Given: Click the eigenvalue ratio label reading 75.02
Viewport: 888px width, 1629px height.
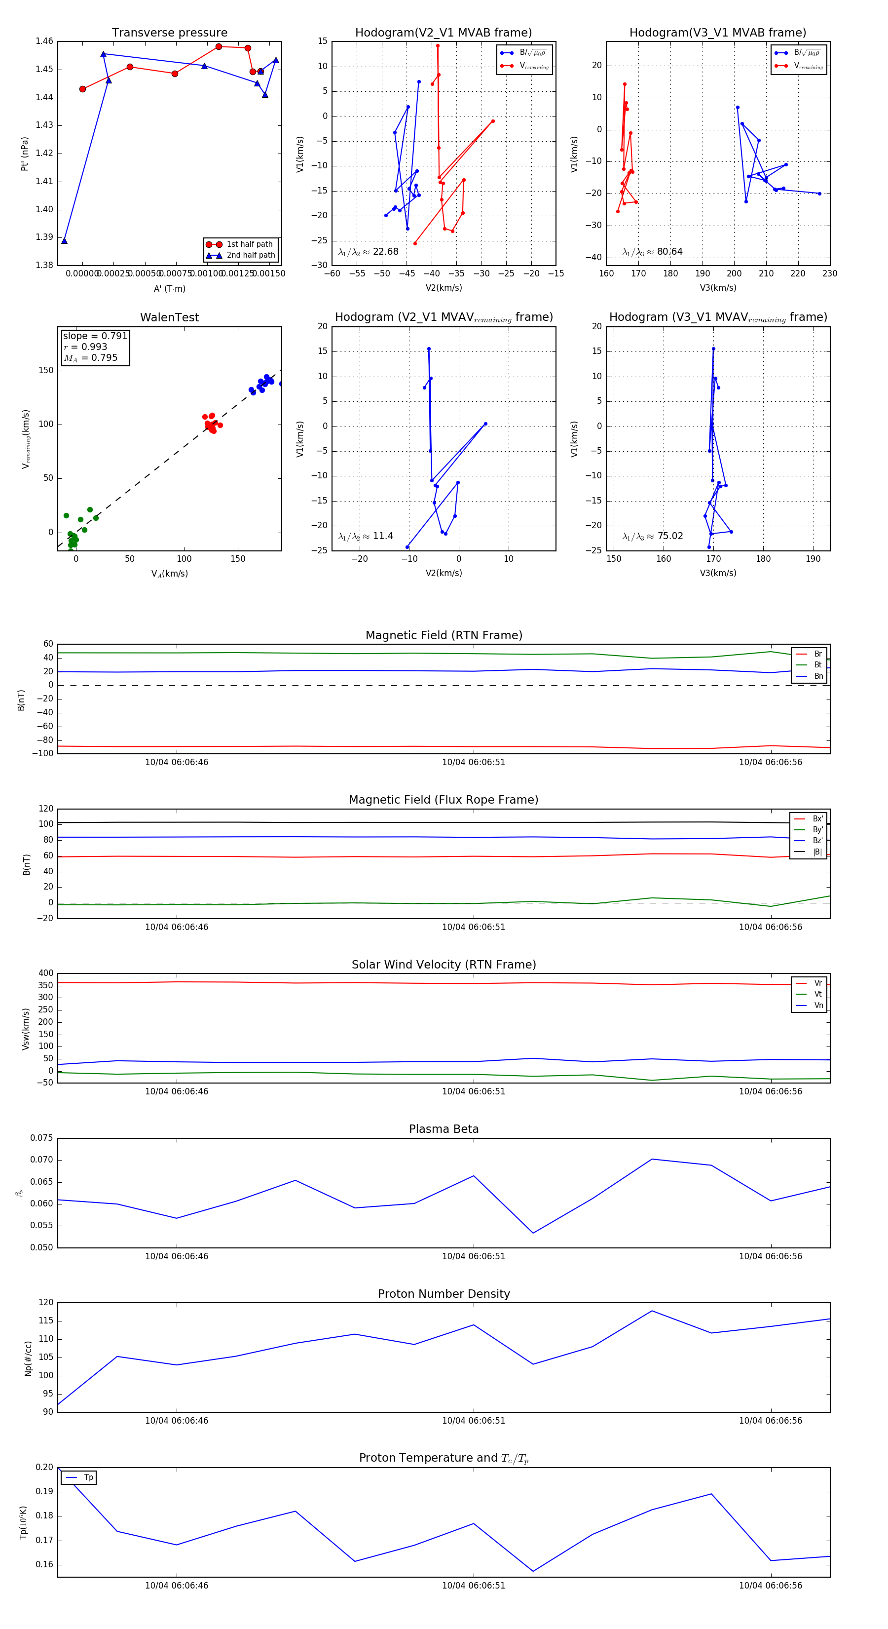Looking at the screenshot, I should click(x=653, y=536).
